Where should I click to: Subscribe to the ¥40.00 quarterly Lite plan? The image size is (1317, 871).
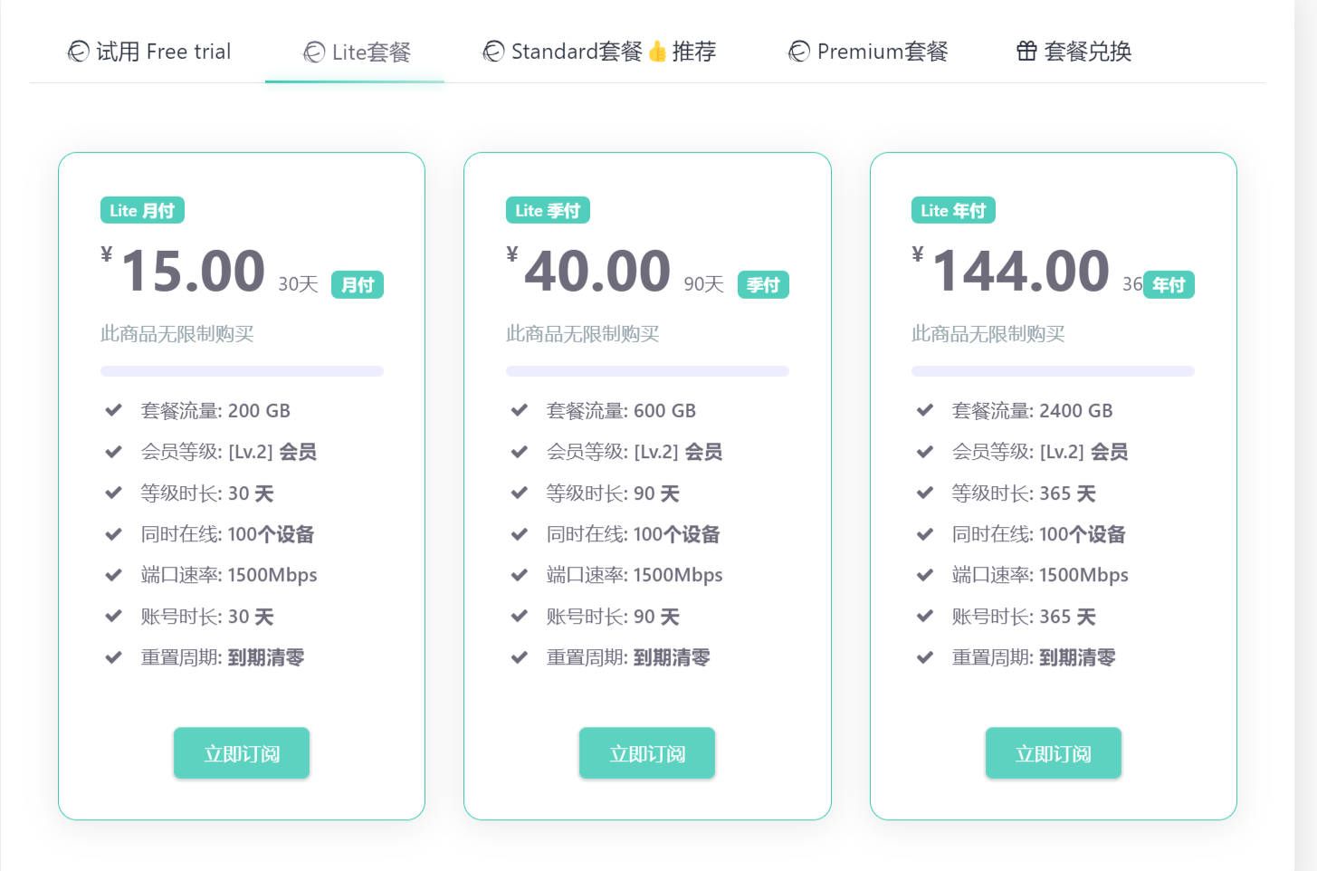[x=647, y=753]
